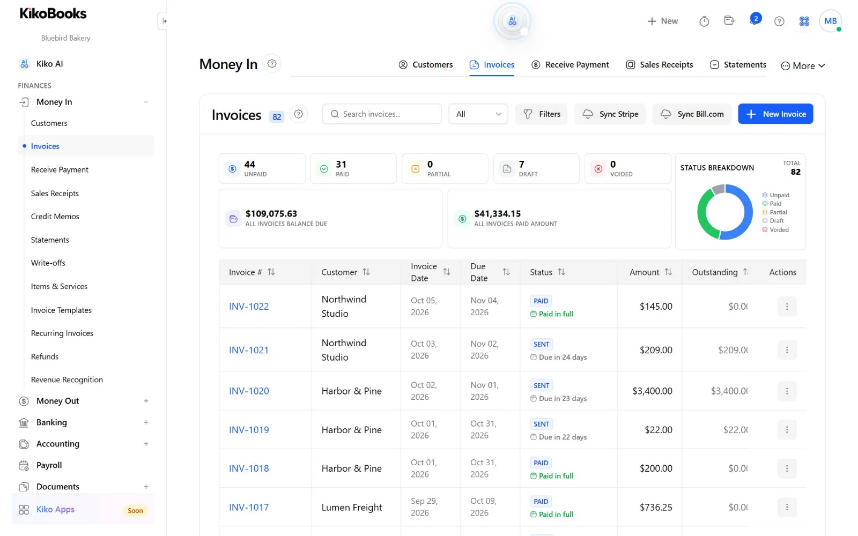Open the command shortcut icon in top bar
Viewport: 858px width, 536px height.
click(x=804, y=21)
